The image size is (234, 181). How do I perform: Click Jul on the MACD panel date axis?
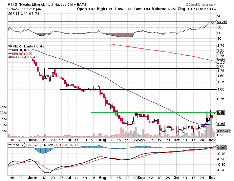click(68, 178)
